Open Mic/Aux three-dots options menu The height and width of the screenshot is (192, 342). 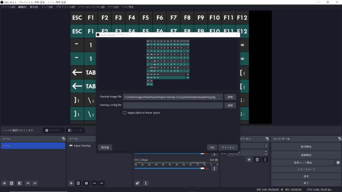[x=214, y=169]
